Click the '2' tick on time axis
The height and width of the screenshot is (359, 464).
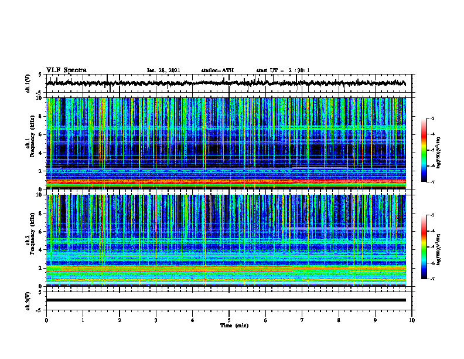pyautogui.click(x=120, y=320)
